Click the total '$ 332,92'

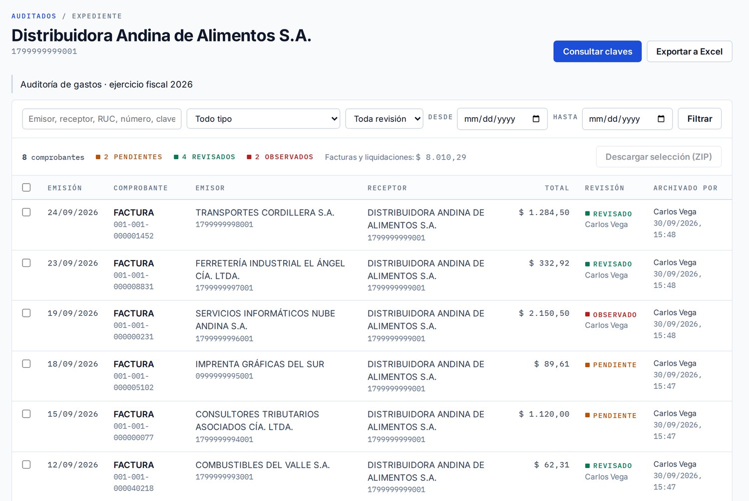pyautogui.click(x=549, y=263)
